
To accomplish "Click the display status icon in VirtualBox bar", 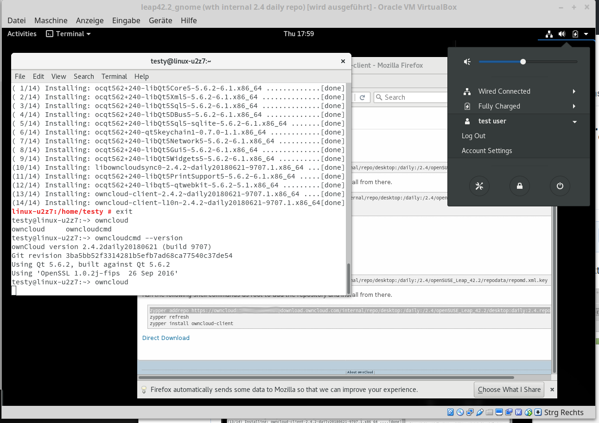I will (498, 412).
